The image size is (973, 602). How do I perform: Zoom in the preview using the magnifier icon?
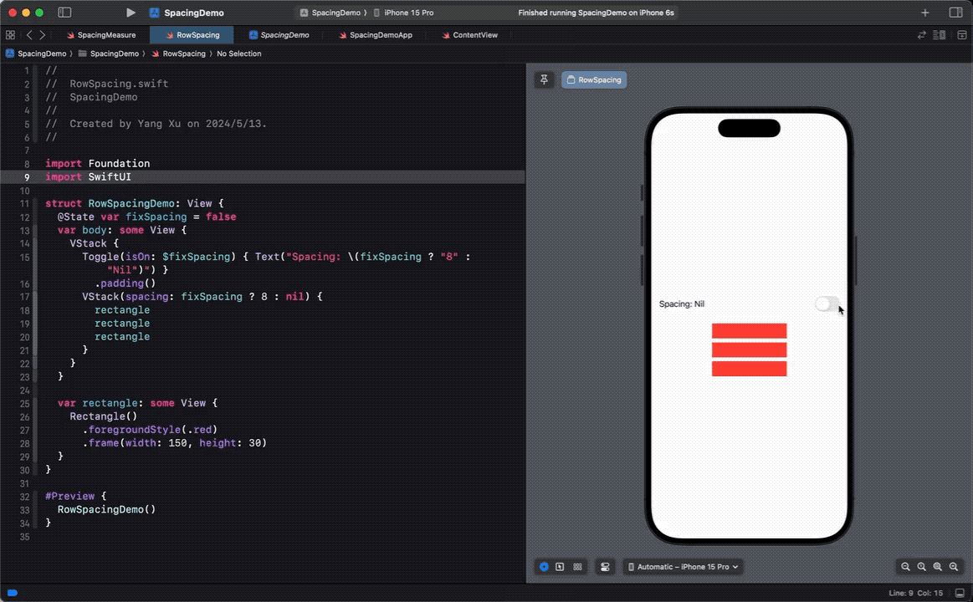(x=954, y=567)
